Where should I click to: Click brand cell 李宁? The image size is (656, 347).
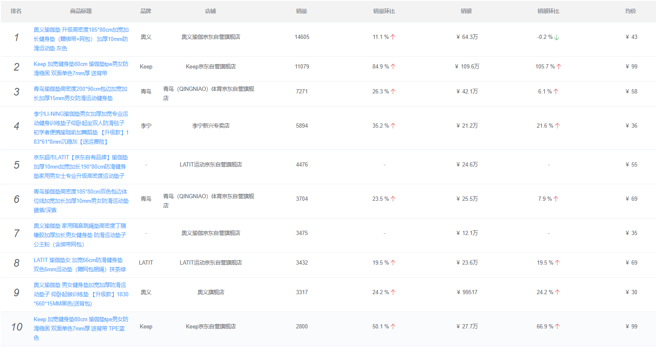click(146, 126)
